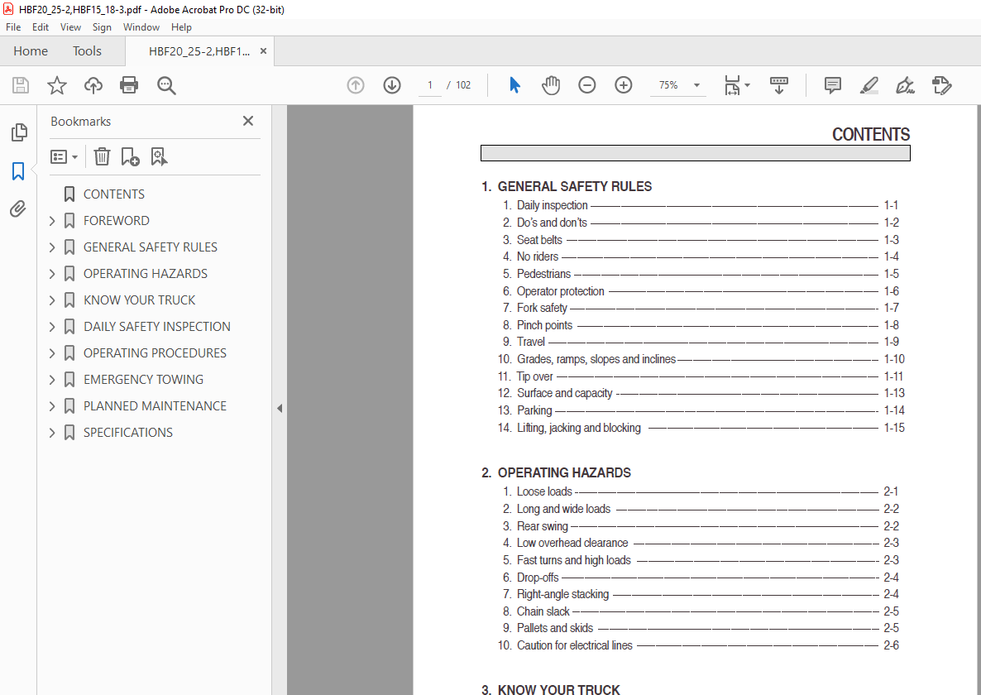Image resolution: width=981 pixels, height=695 pixels.
Task: Go to next page arrow
Action: (392, 85)
